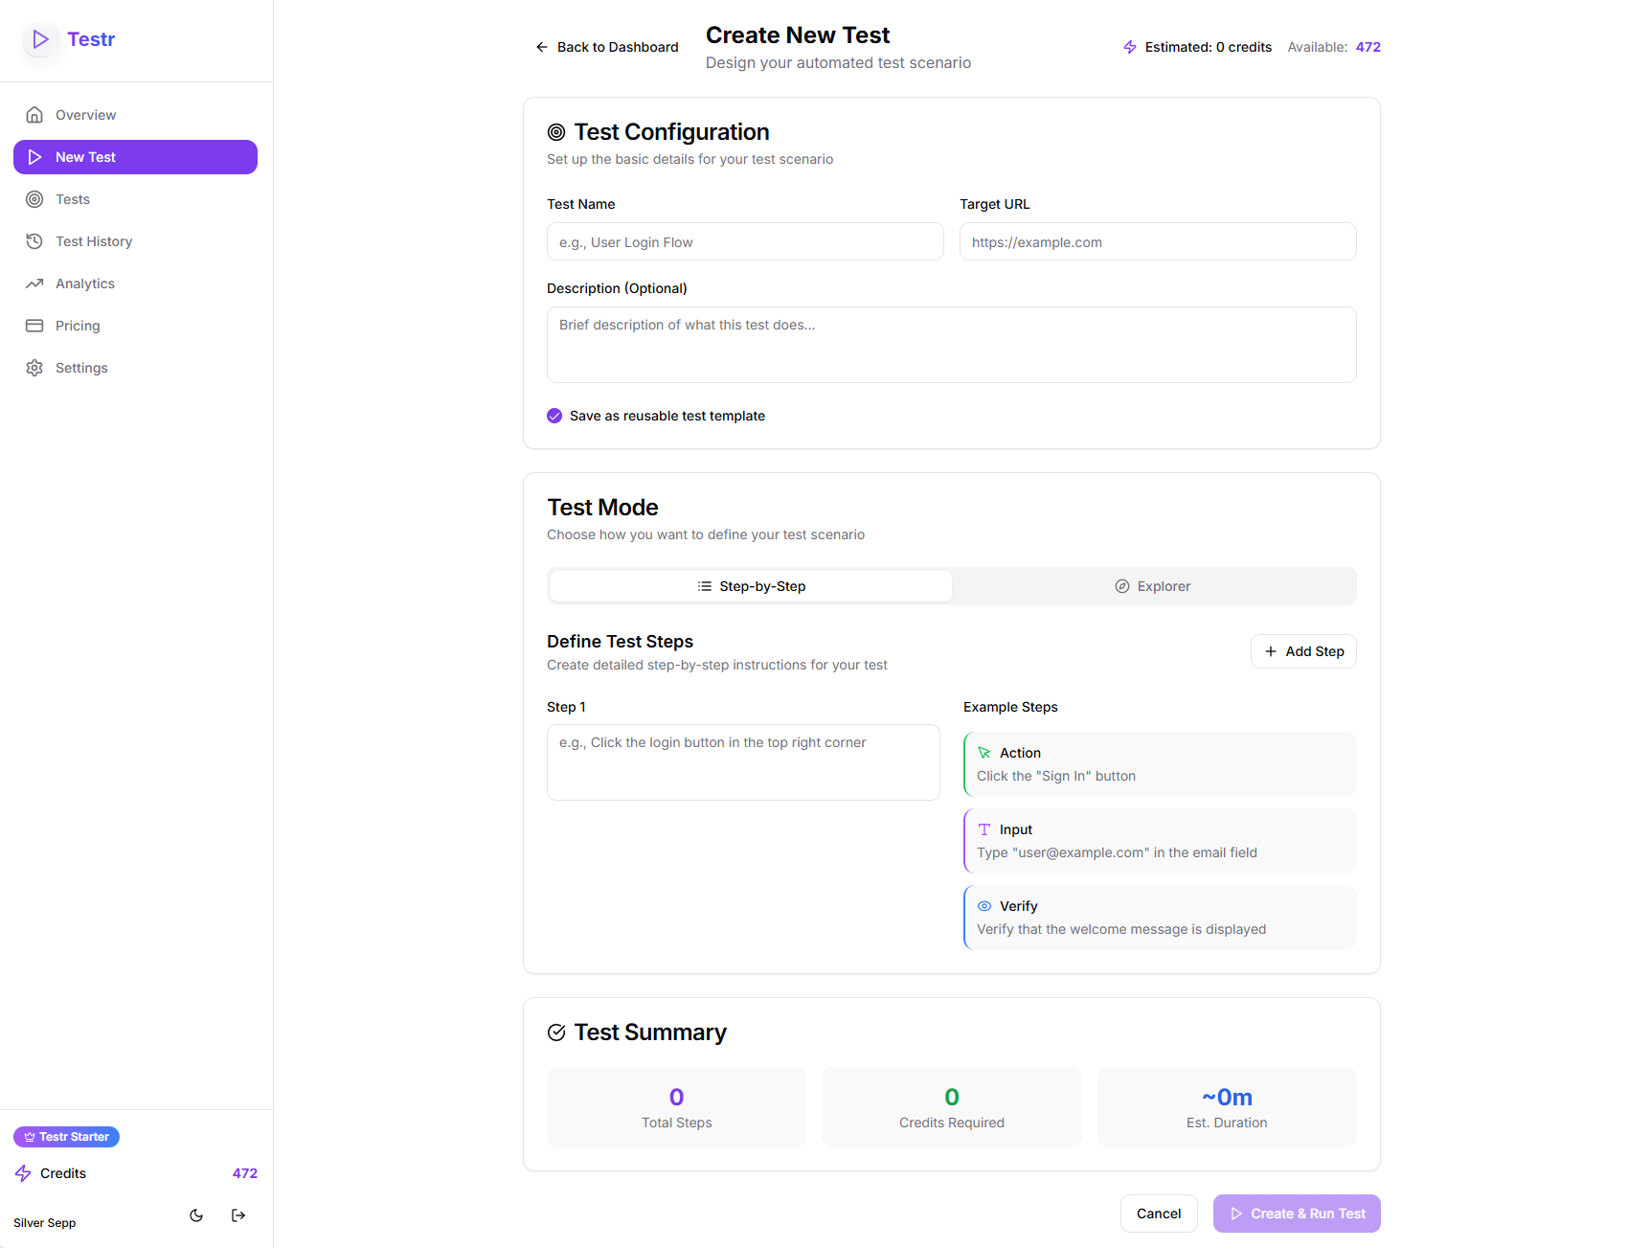1628x1248 pixels.
Task: Click the Cancel button
Action: click(x=1159, y=1214)
